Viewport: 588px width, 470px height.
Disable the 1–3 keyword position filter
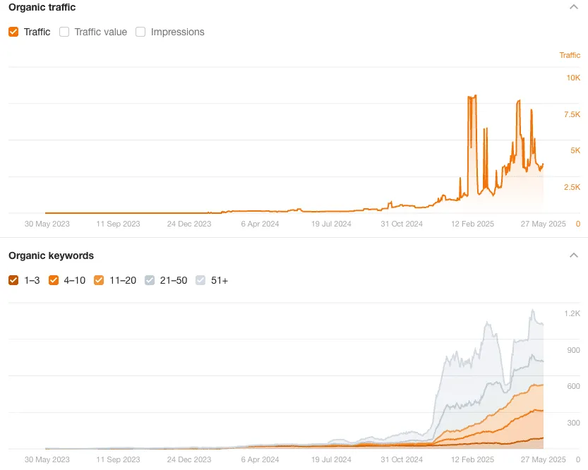coord(12,280)
